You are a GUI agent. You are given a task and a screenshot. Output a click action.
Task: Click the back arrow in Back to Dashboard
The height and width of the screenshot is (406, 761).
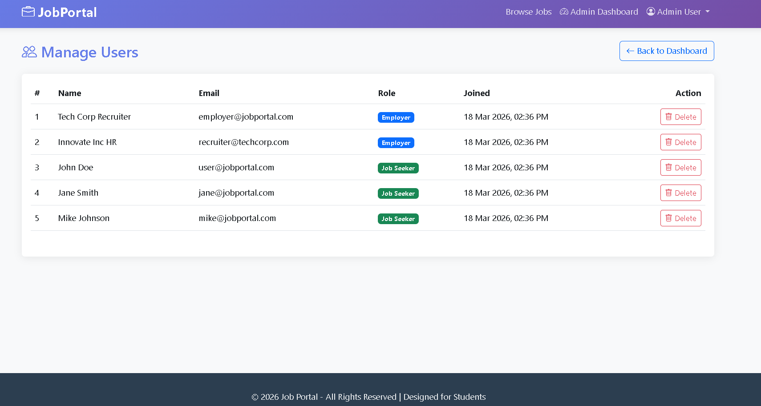pos(630,51)
